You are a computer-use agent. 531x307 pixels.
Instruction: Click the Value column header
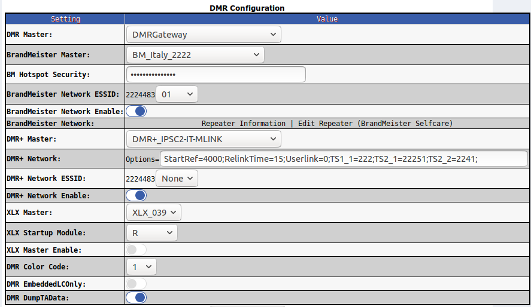coord(327,19)
